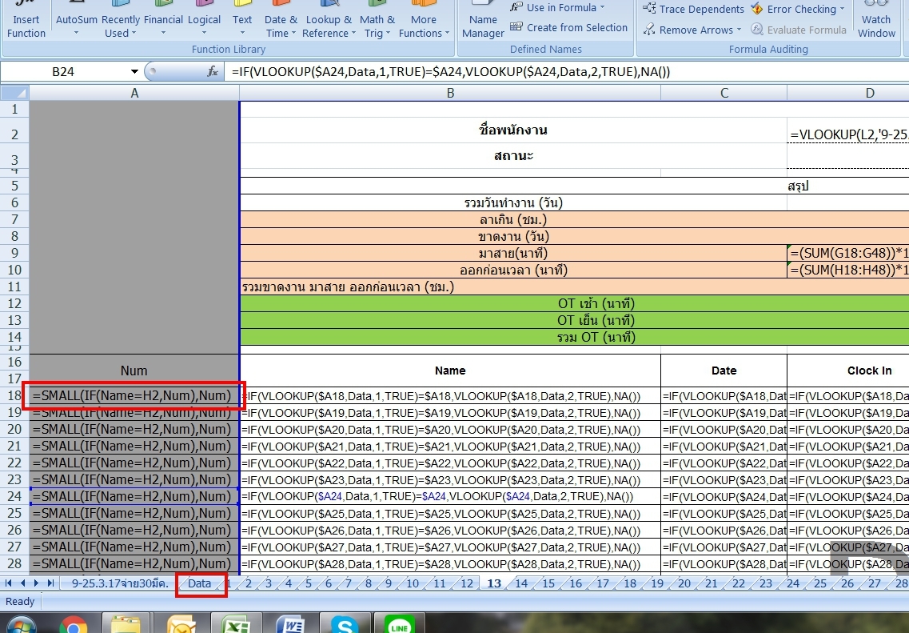Click the next-sheet tab scroll arrow
The height and width of the screenshot is (633, 909).
click(x=37, y=583)
